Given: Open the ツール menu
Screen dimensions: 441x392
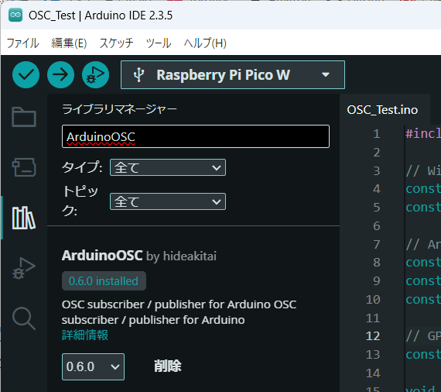Looking at the screenshot, I should tap(159, 43).
